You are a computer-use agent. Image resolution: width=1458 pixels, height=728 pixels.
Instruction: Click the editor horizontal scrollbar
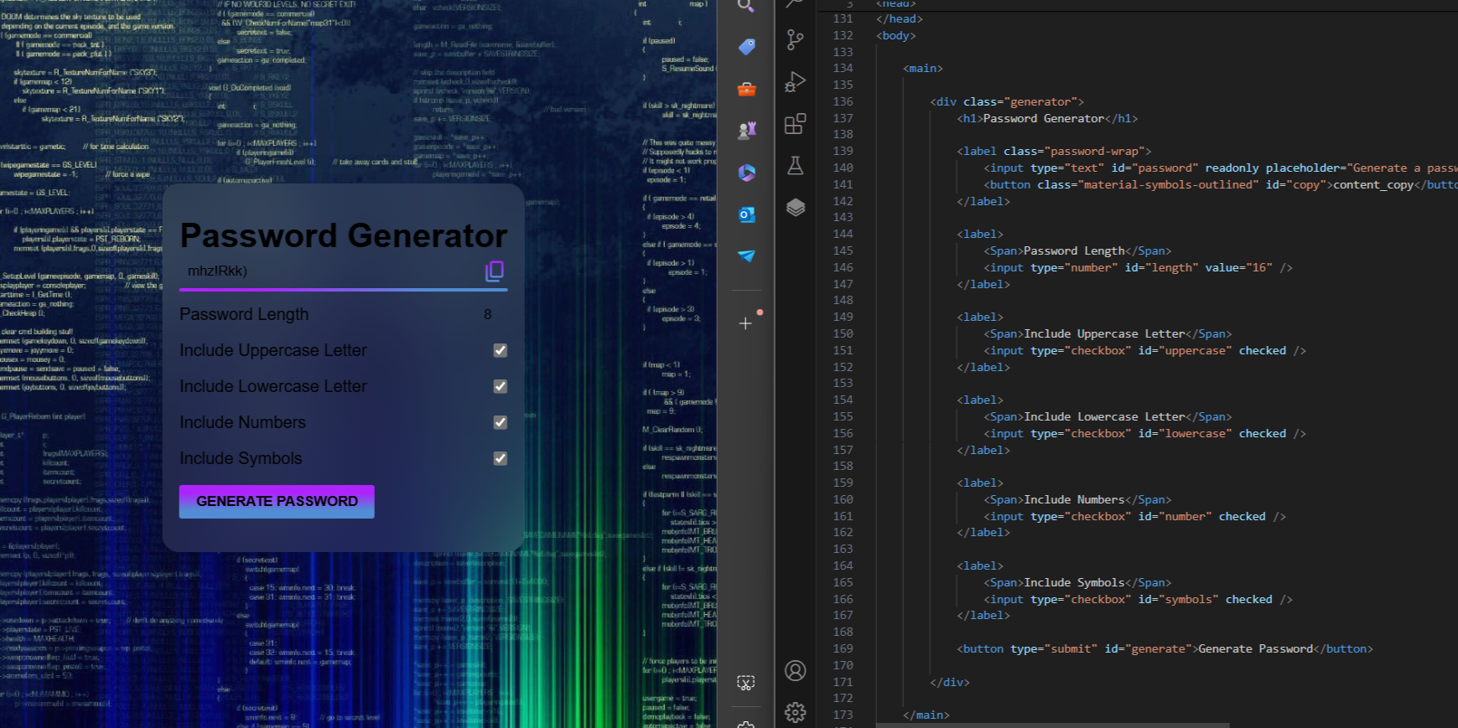(1052, 725)
